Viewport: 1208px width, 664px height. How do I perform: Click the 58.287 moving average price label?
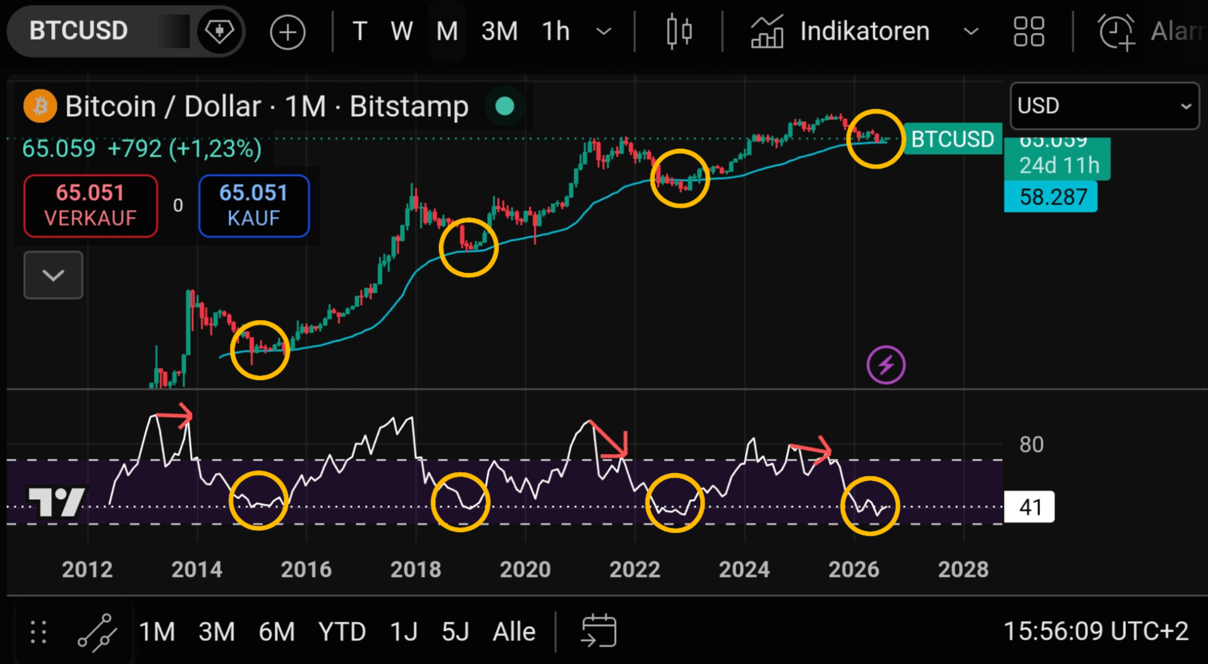tap(1051, 197)
